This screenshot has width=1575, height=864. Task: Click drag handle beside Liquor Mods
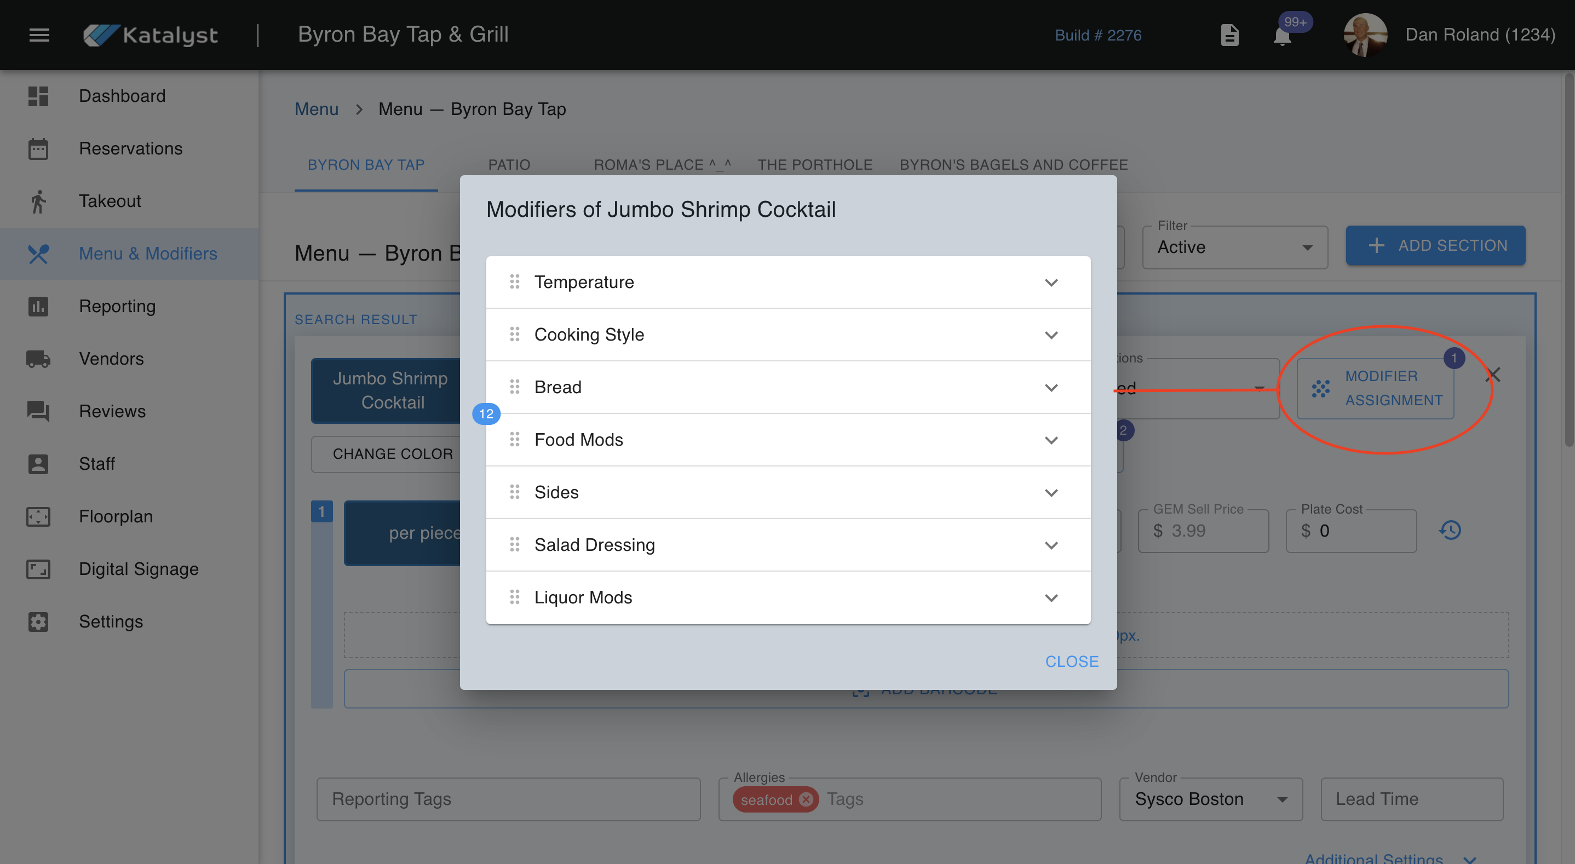point(514,597)
